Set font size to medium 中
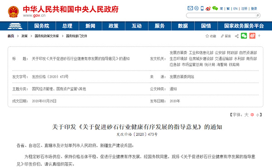 tap(252, 115)
